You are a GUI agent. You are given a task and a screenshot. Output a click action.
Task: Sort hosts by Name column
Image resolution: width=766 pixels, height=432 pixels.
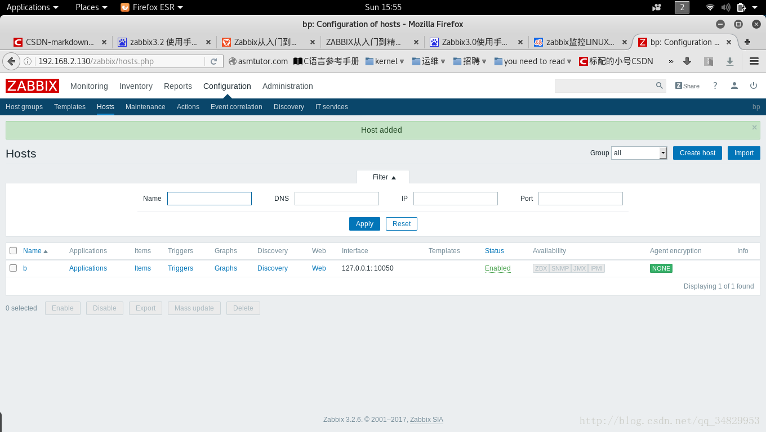tap(35, 251)
